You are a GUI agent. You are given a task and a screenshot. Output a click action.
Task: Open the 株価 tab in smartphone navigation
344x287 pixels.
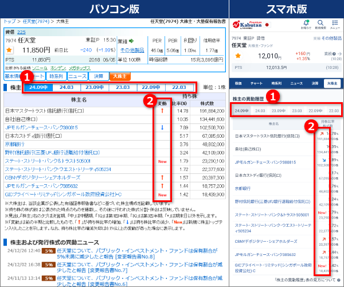(239, 83)
